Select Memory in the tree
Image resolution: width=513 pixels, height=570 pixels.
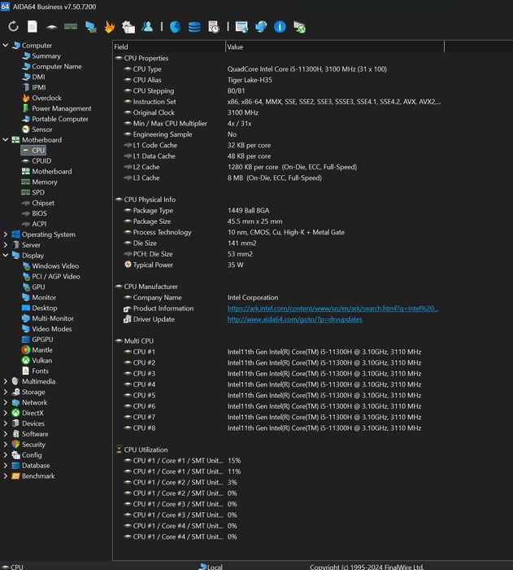pos(44,182)
